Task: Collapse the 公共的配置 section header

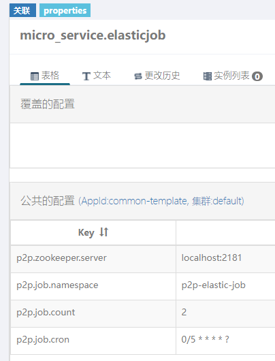Action: [142, 201]
